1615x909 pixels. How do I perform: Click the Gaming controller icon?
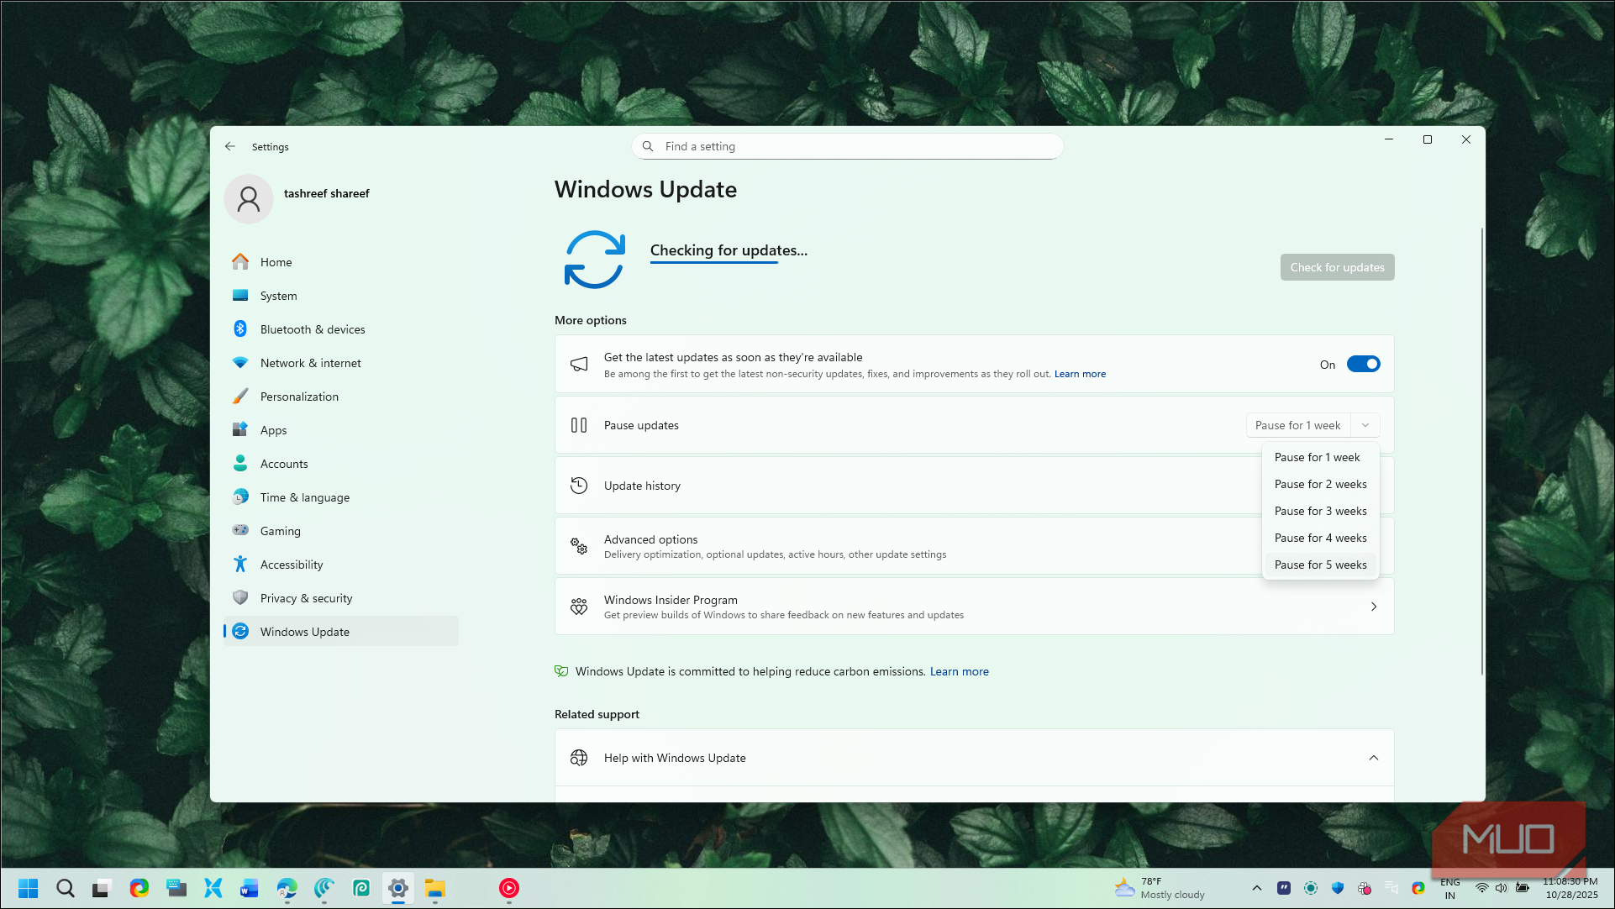coord(240,531)
